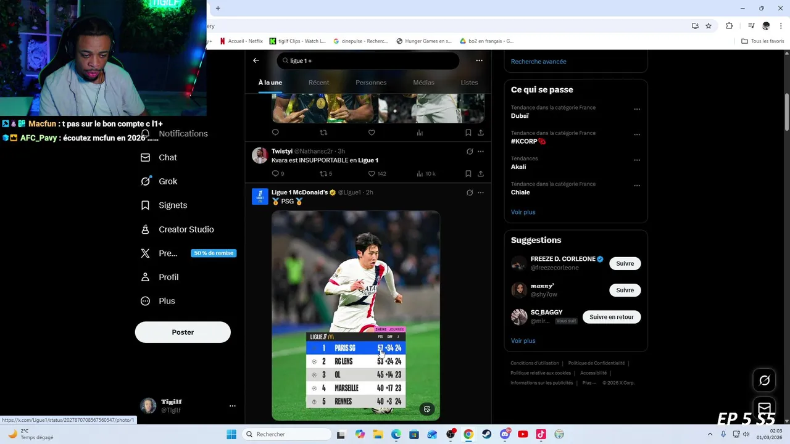790x444 pixels.
Task: Like the top post with trophy photos
Action: coord(372,133)
